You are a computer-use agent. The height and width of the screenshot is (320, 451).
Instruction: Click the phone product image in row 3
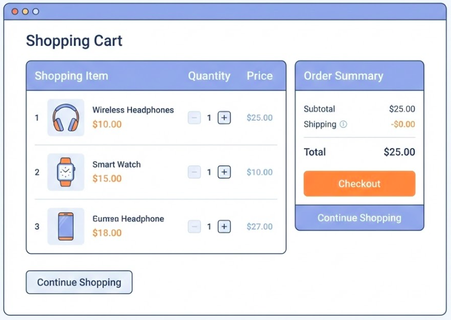66,226
